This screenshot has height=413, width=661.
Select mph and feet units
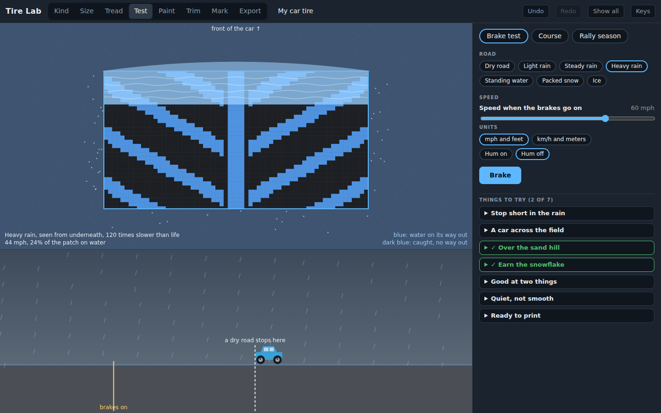click(x=504, y=139)
